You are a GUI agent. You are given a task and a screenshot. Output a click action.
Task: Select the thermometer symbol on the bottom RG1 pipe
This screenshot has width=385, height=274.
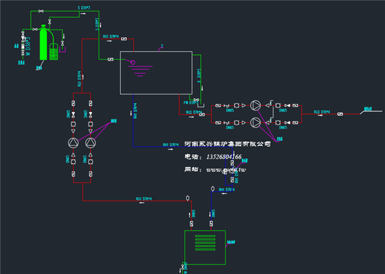(188, 198)
